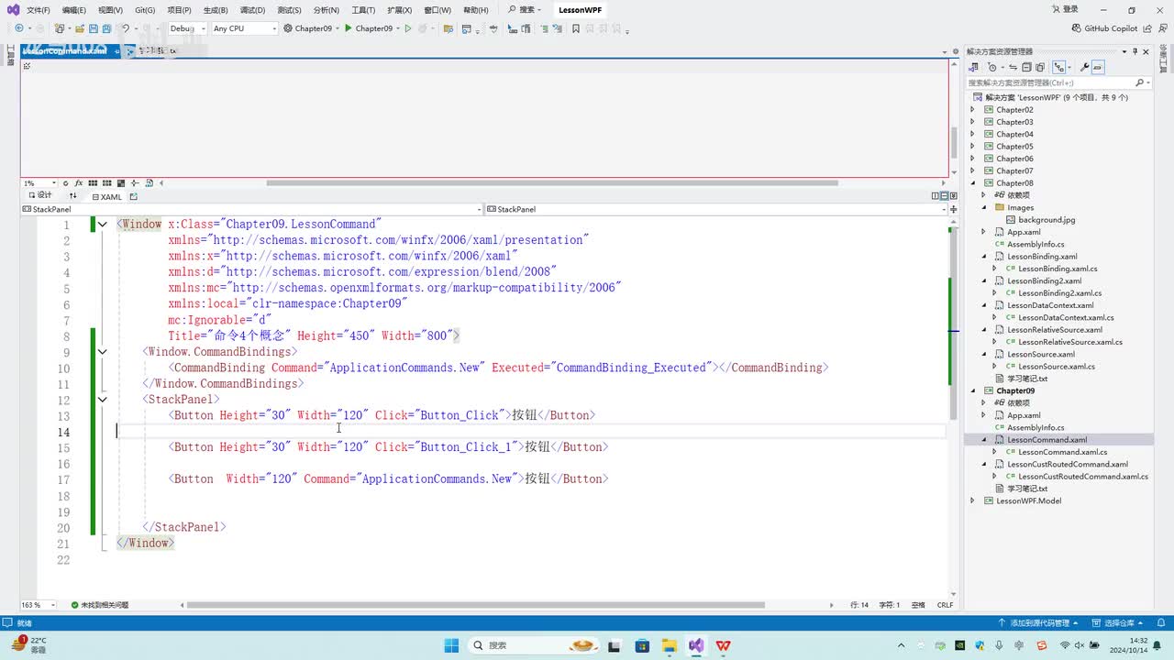Switch to the 设计 designer tab

(39, 196)
